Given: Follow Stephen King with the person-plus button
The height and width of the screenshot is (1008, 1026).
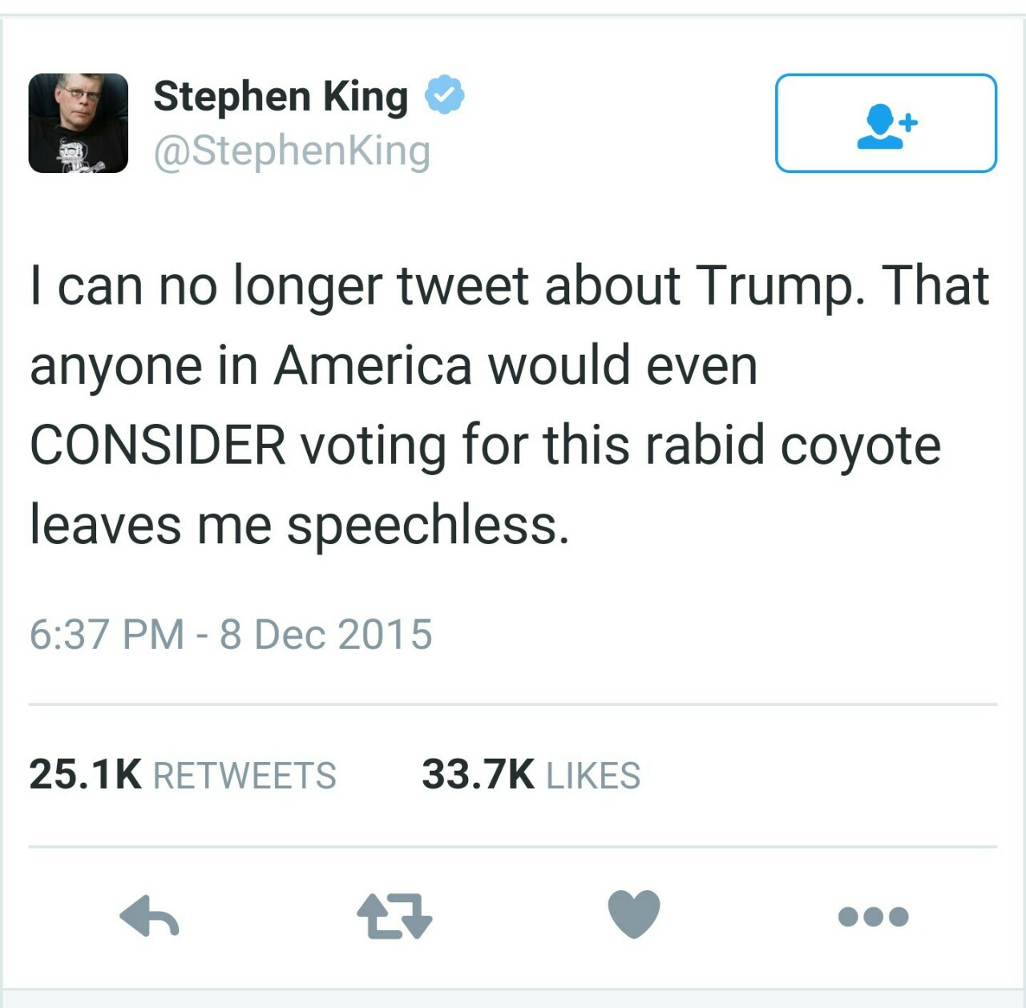Looking at the screenshot, I should click(886, 123).
